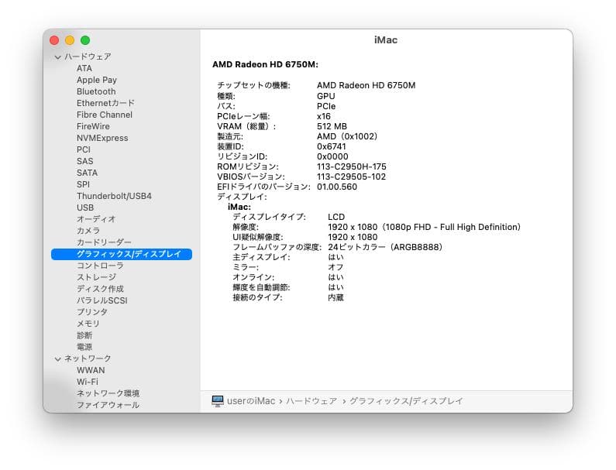The height and width of the screenshot is (470, 616).
Task: Open the WWAN network entry
Action: 91,370
